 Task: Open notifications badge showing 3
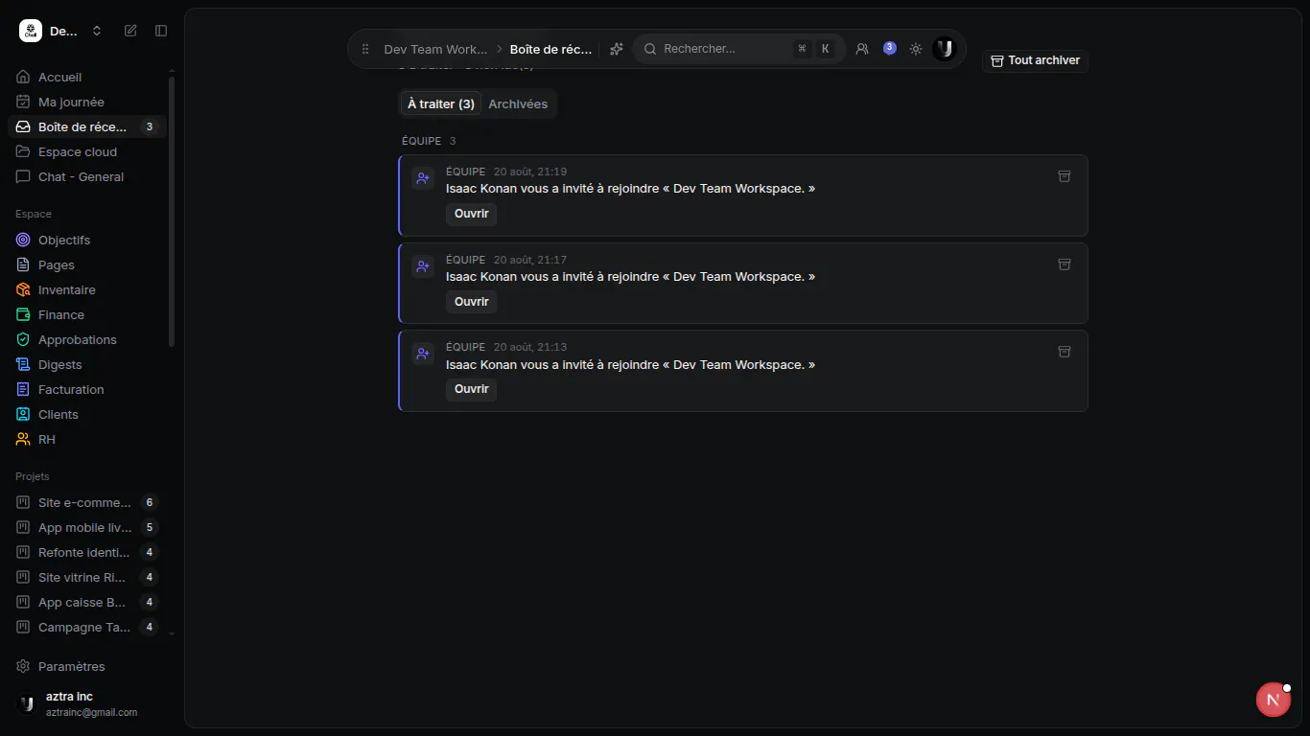(x=890, y=48)
